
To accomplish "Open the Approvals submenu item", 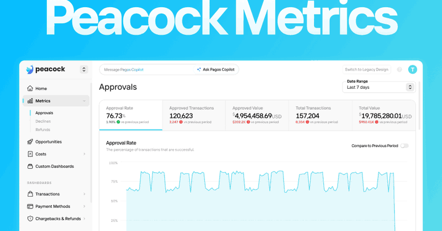I will (x=44, y=113).
